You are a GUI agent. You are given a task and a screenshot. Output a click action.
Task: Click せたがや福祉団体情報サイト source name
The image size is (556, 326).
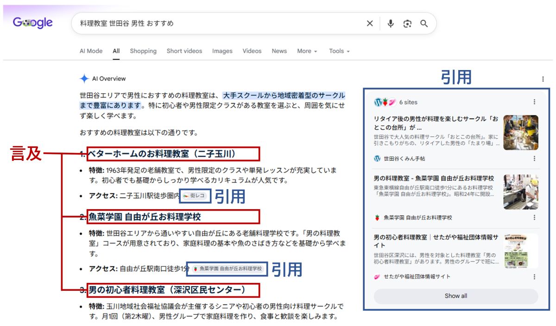click(x=417, y=277)
